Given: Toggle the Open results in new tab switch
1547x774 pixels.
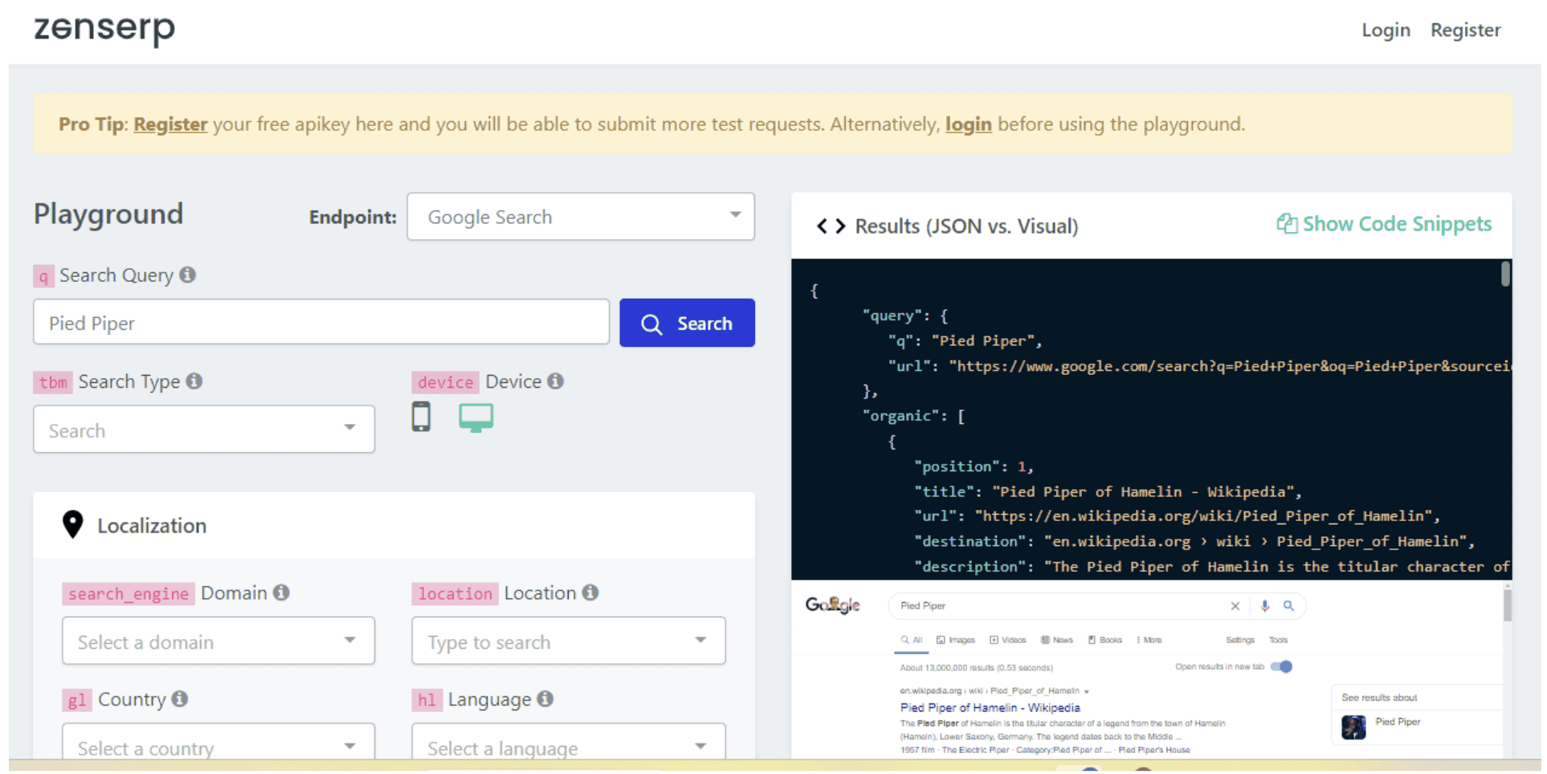Looking at the screenshot, I should [x=1282, y=666].
